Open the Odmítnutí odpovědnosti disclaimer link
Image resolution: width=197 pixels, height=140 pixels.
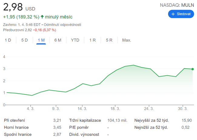(63, 24)
